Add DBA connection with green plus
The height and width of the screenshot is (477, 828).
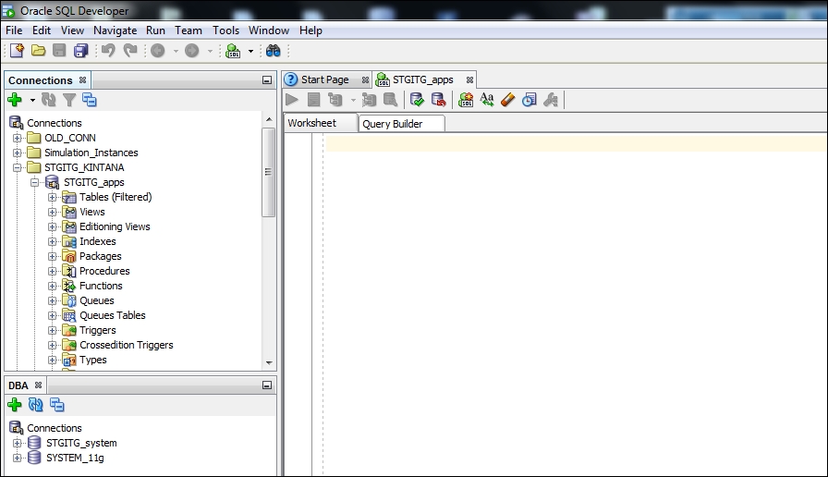15,405
